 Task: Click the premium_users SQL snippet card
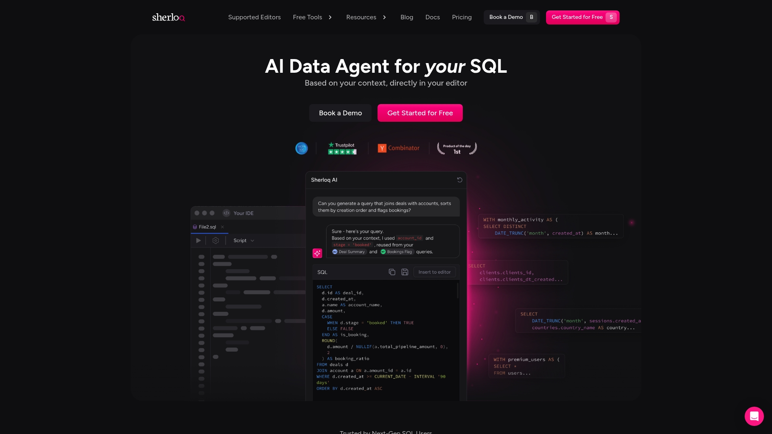(527, 366)
